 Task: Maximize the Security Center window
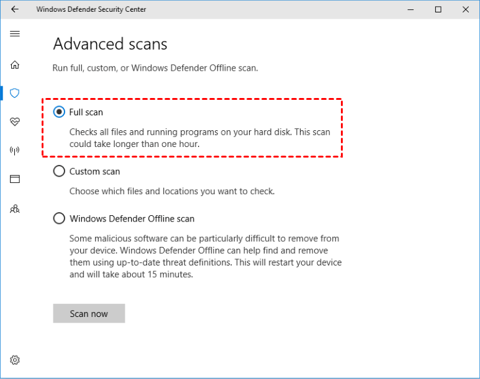(438, 9)
